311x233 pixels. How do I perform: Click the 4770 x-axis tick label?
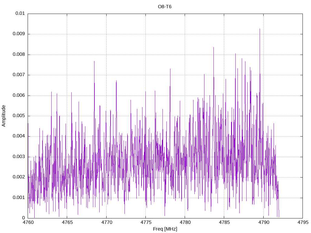tap(106, 222)
